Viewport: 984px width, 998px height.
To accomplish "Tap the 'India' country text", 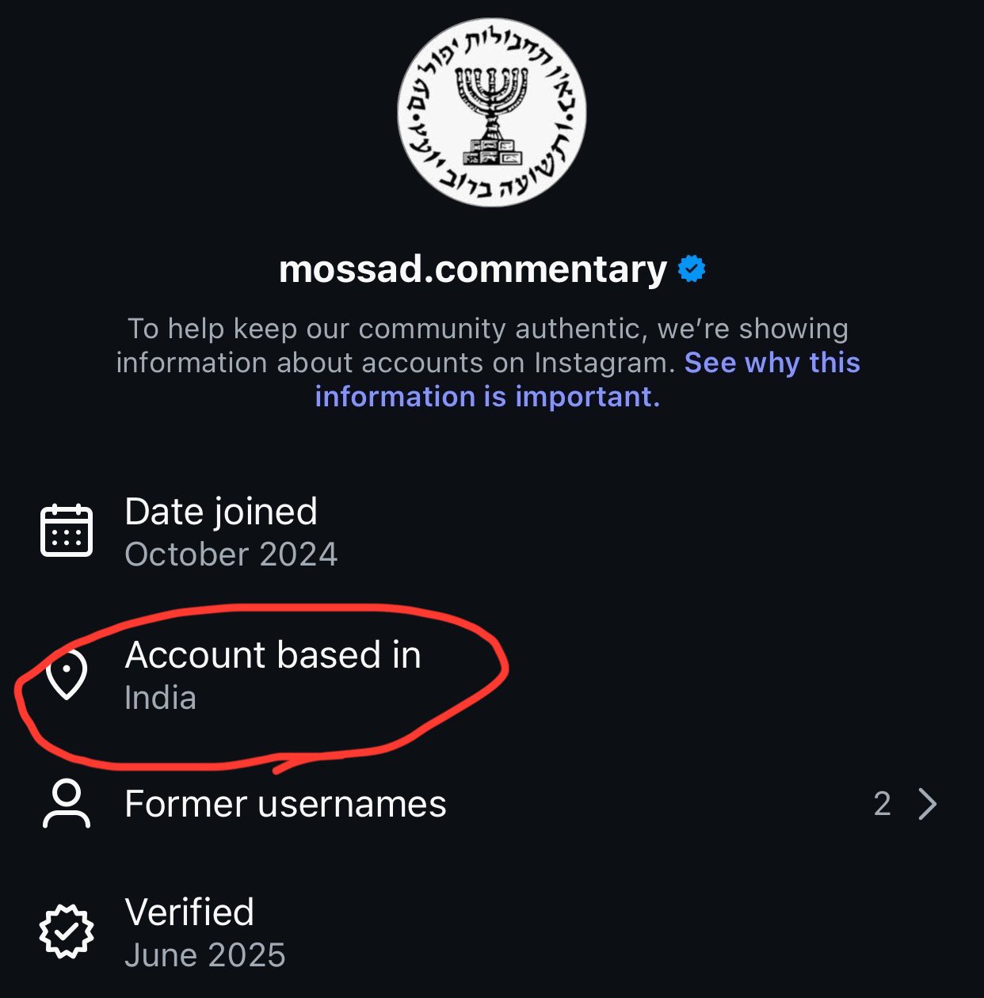I will click(160, 698).
